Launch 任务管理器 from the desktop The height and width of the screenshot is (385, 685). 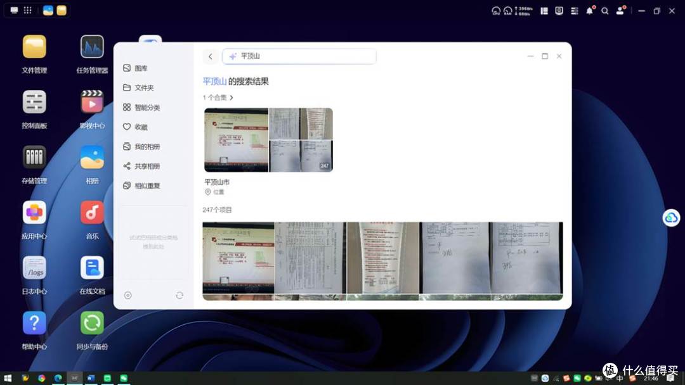[92, 47]
